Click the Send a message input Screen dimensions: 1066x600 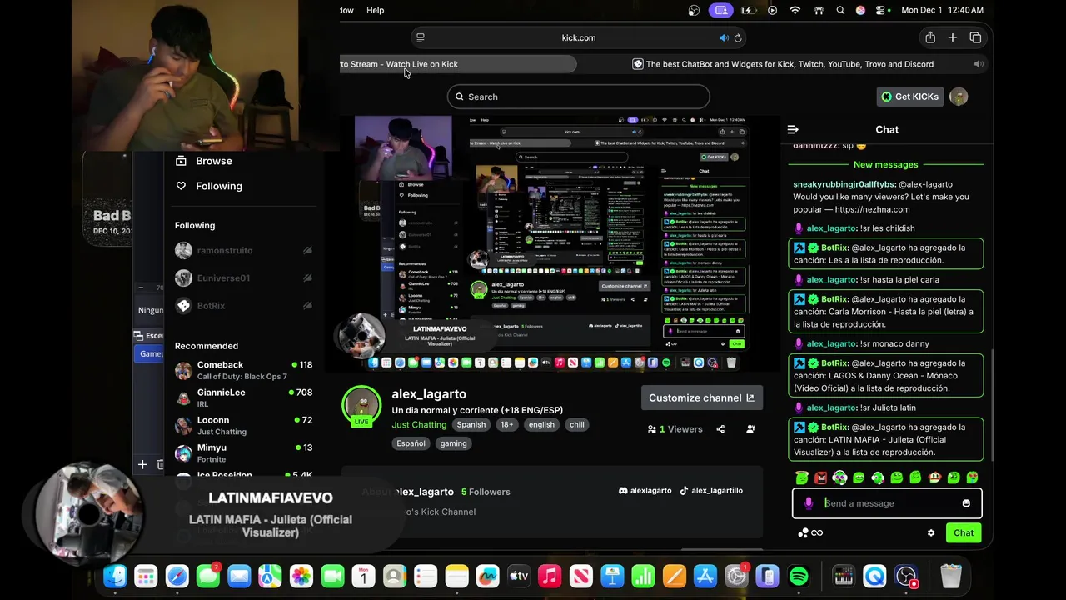(x=886, y=503)
